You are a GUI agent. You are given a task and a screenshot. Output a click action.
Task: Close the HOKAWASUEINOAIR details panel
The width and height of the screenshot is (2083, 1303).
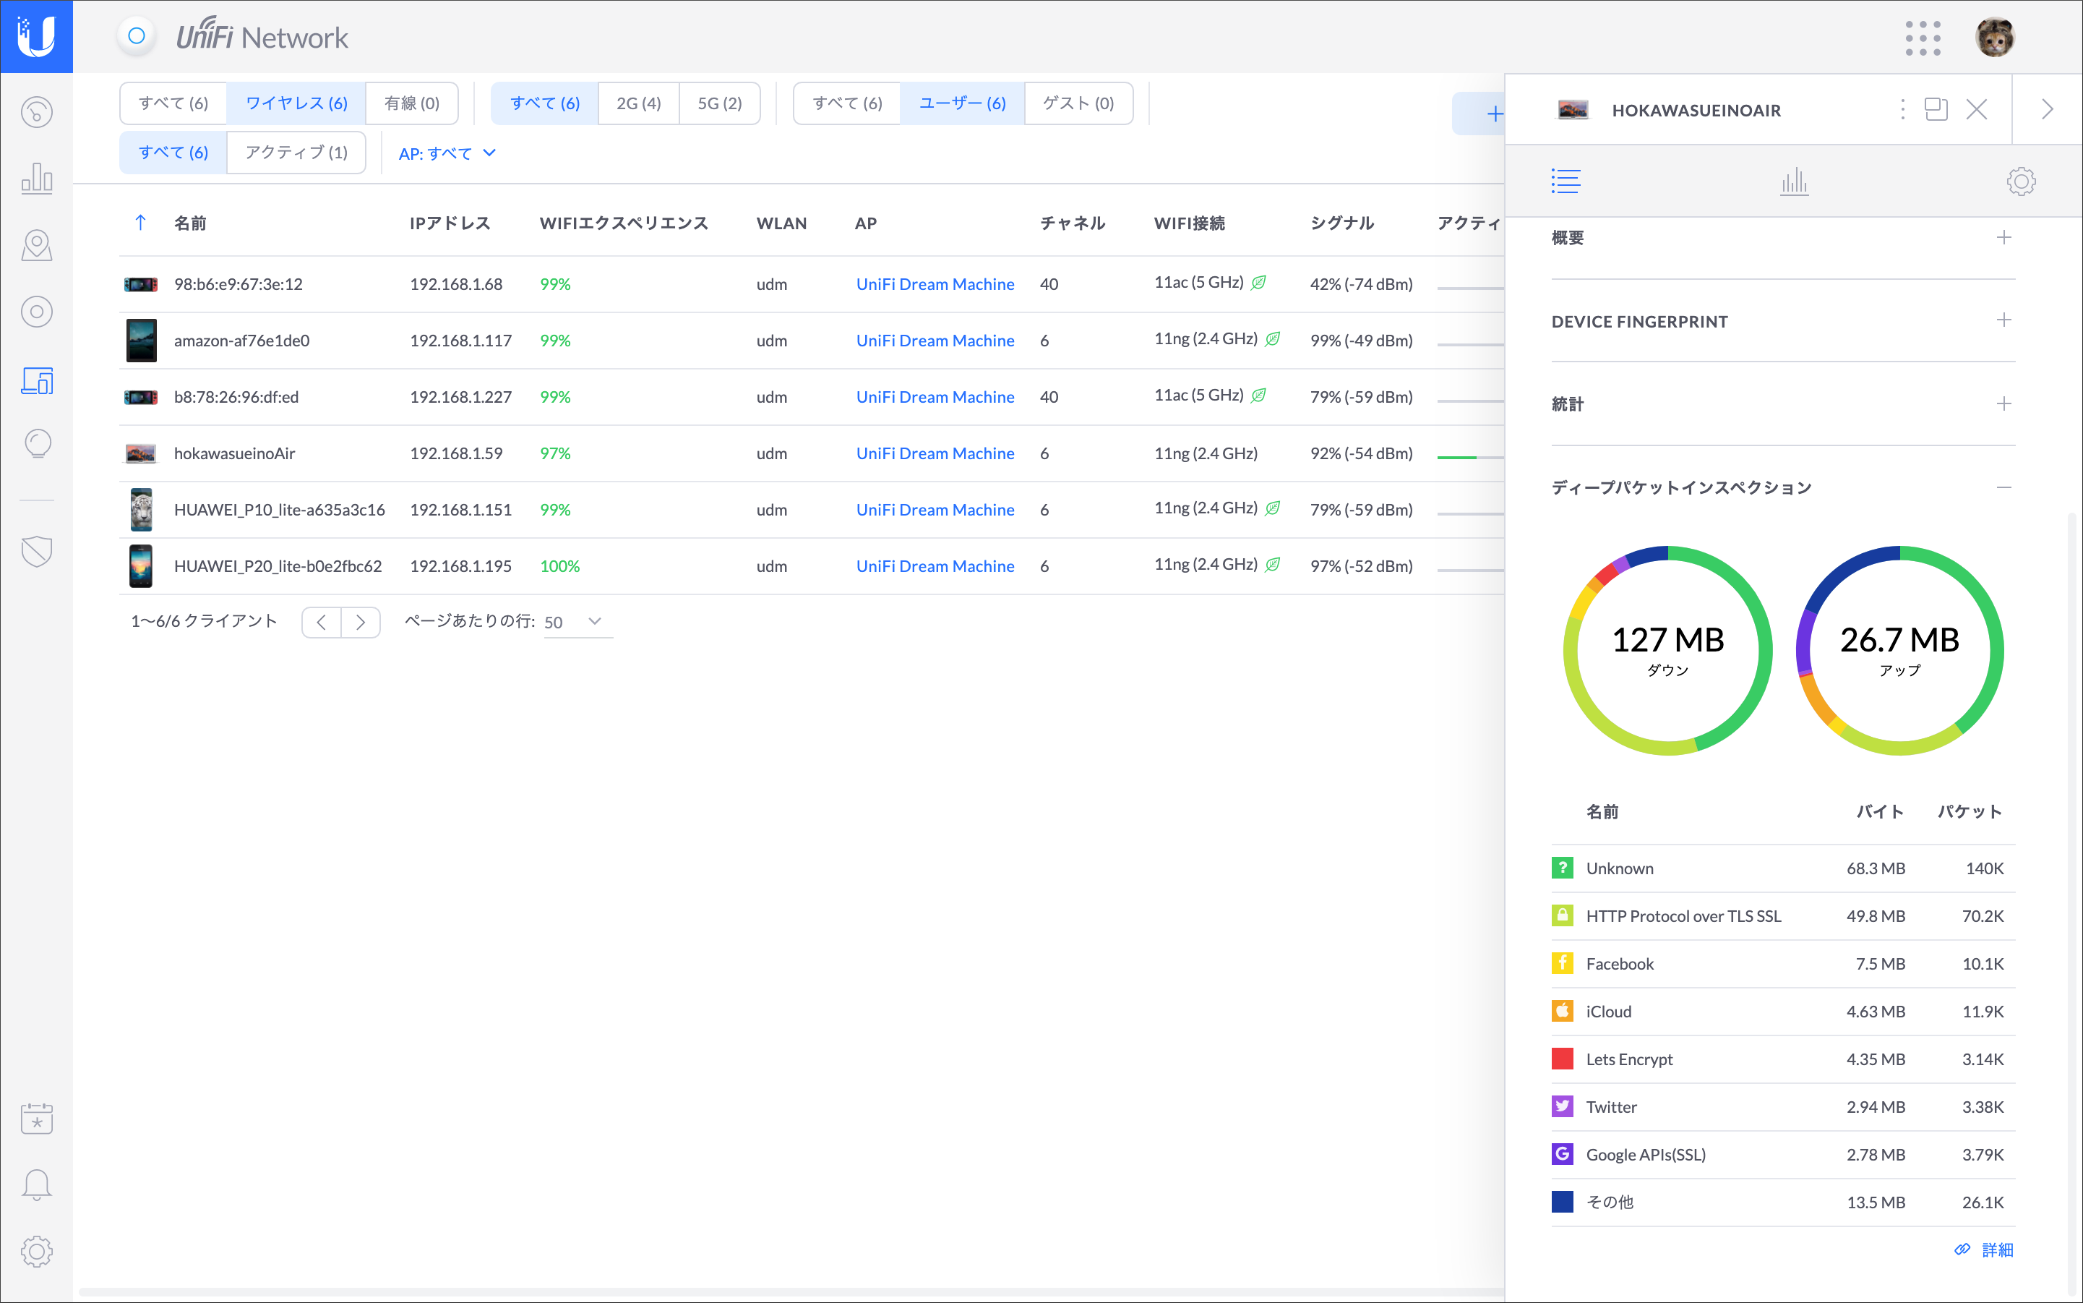point(1976,109)
